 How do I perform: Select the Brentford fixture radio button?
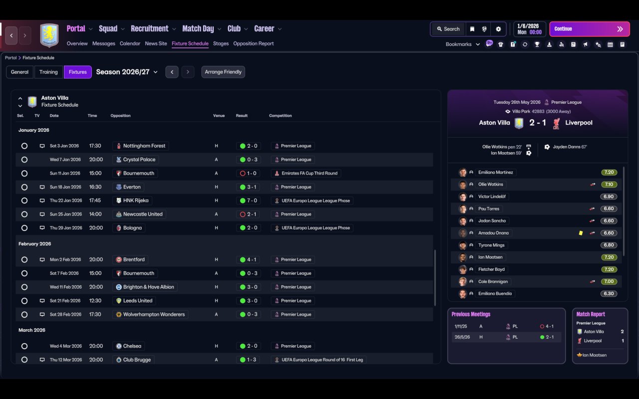(x=24, y=260)
